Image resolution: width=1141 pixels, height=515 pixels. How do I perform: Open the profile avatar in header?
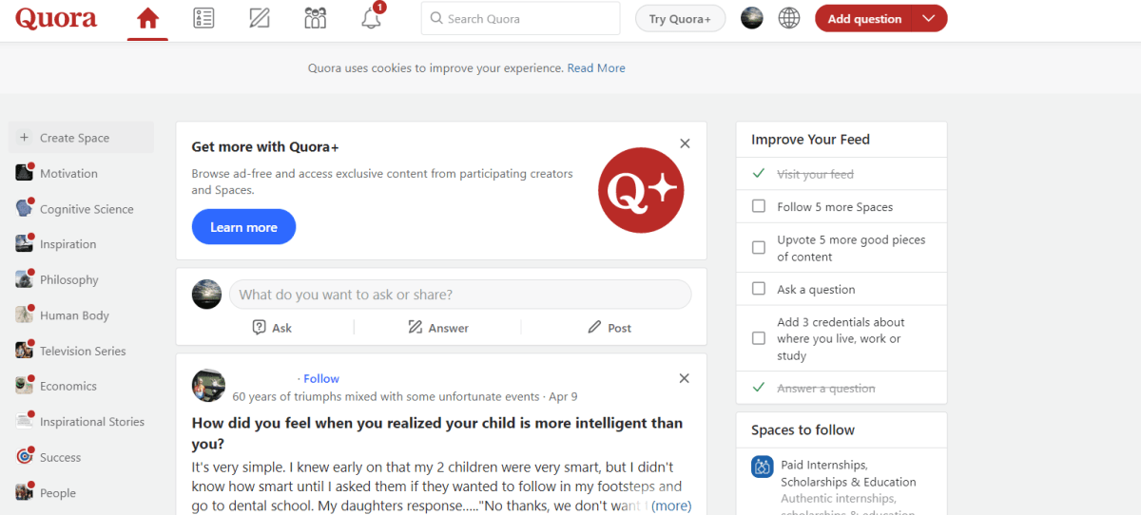[x=752, y=19]
